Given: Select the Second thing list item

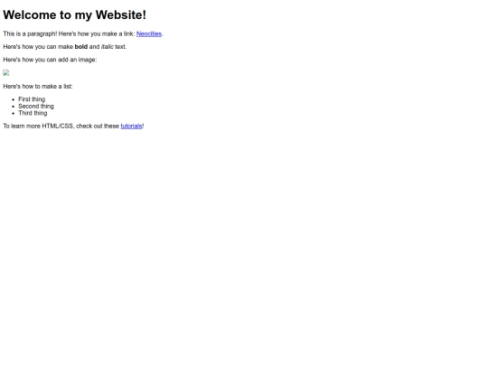Looking at the screenshot, I should coord(36,106).
